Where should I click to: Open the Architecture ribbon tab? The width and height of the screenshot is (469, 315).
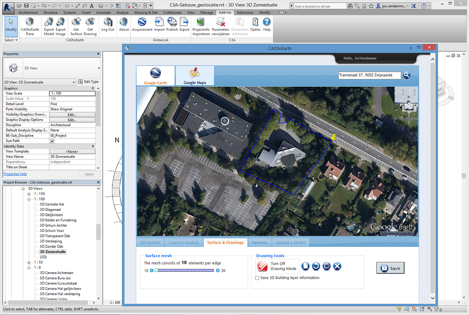point(28,12)
